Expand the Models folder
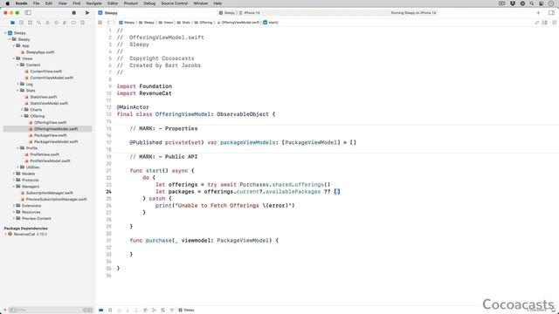This screenshot has height=314, width=559. 14,174
